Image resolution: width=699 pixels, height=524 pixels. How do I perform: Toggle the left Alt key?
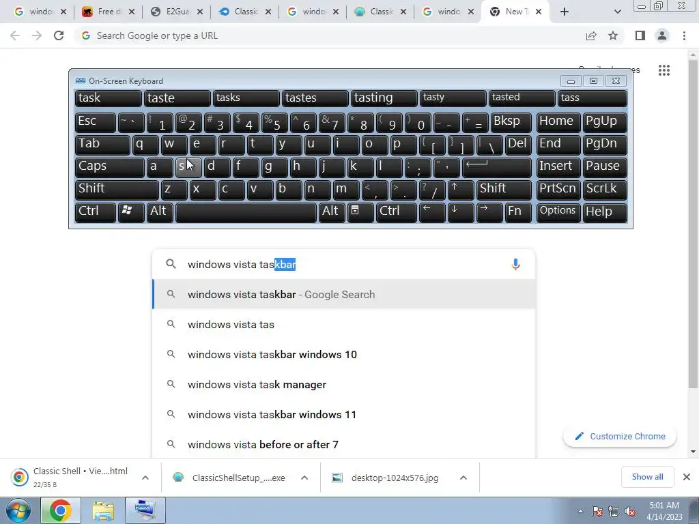(x=160, y=212)
